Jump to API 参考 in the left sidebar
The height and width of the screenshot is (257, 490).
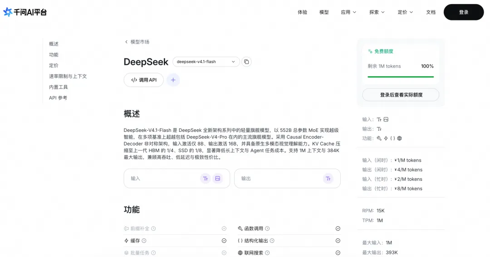coord(58,98)
